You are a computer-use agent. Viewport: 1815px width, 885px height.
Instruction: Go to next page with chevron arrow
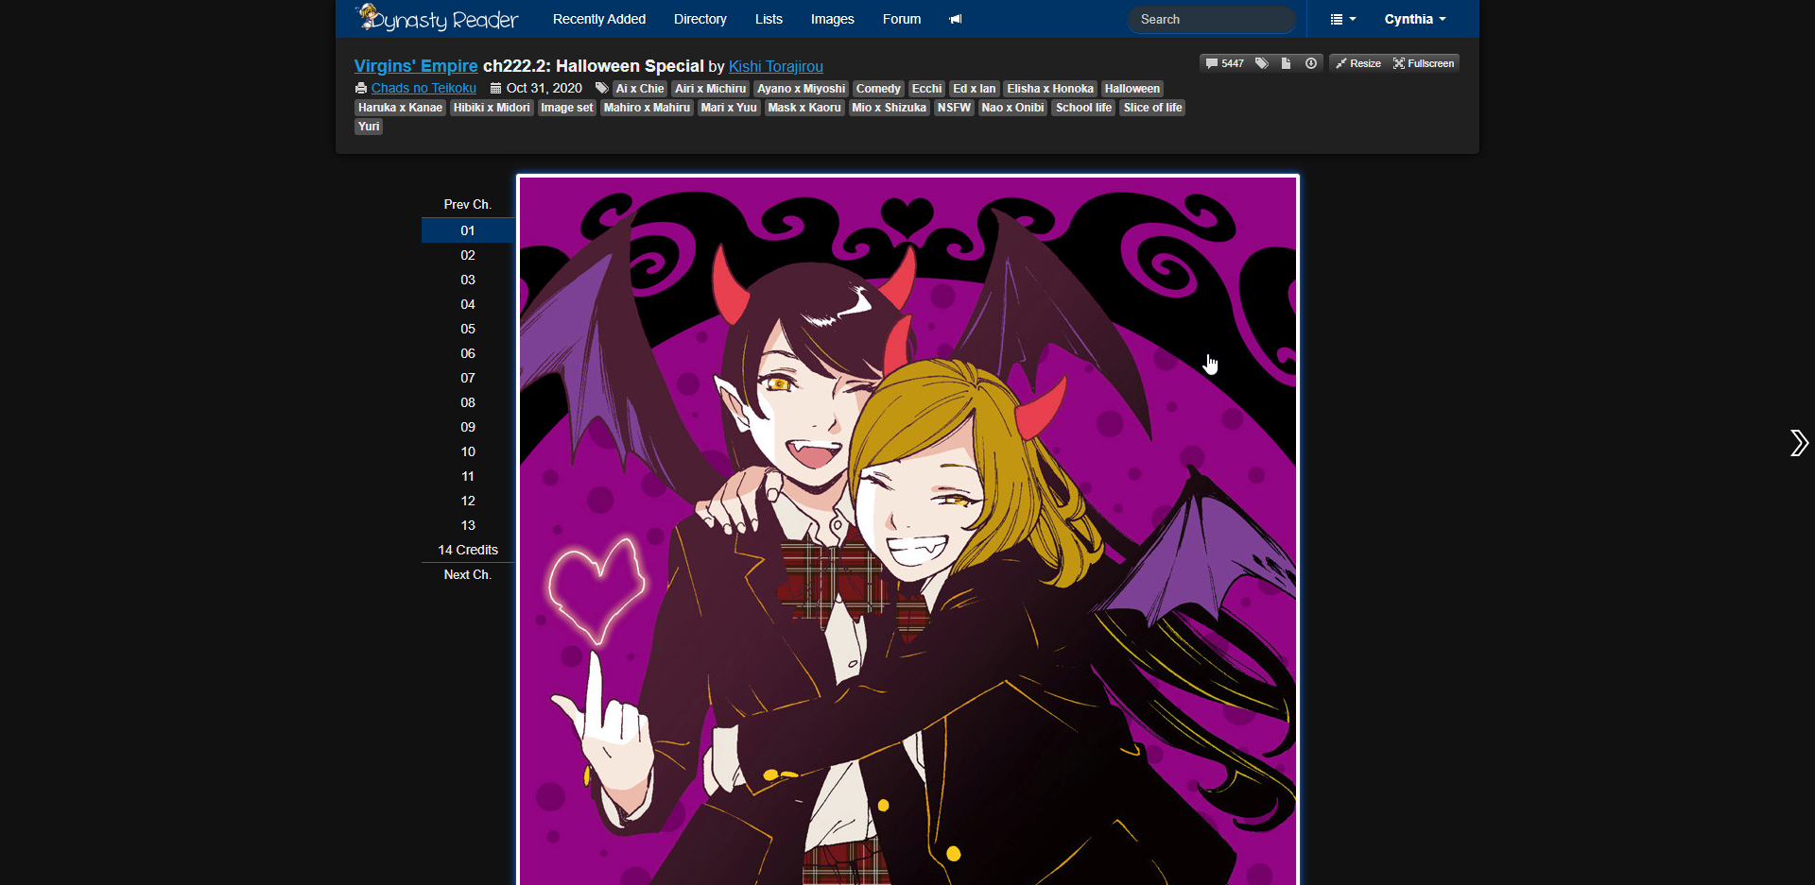click(1798, 442)
